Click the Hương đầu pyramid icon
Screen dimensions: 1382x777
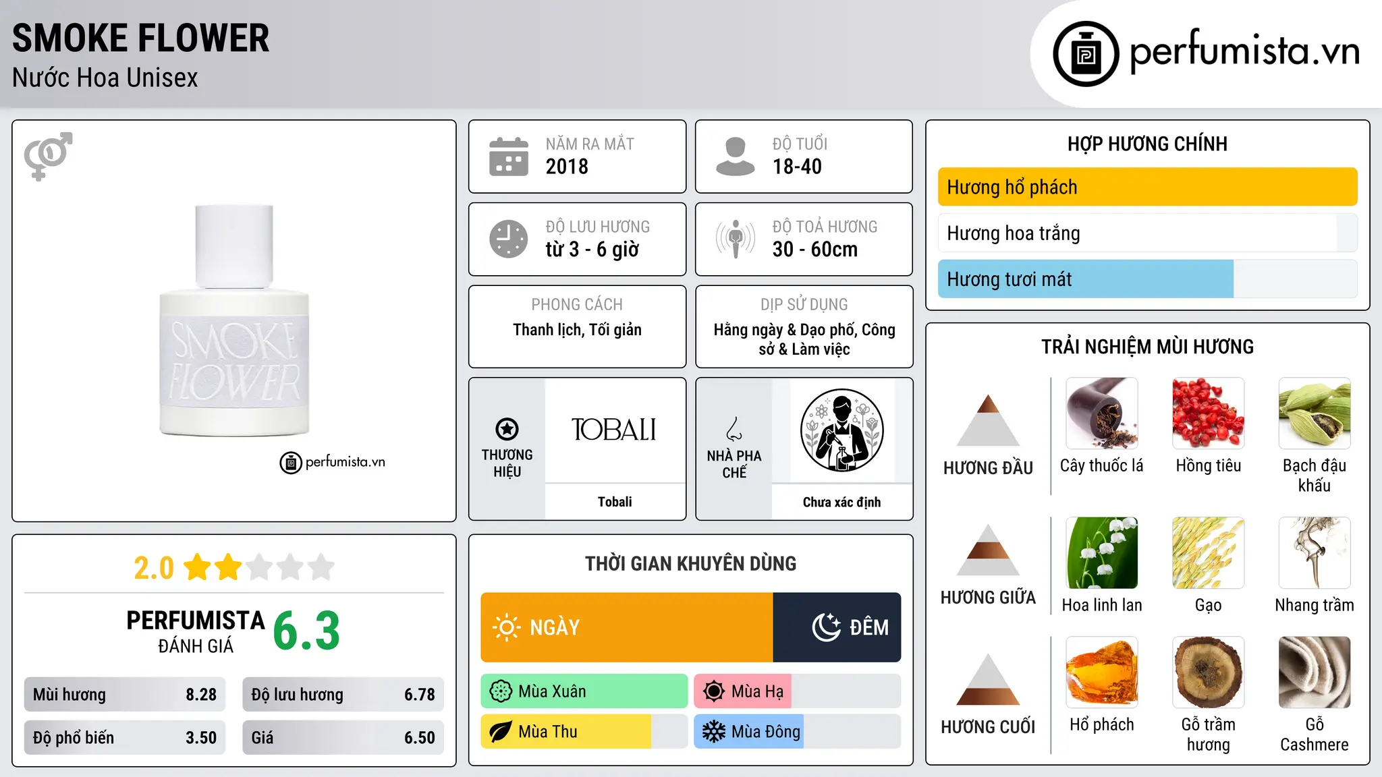988,420
